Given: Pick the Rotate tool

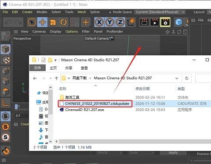Looking at the screenshot, I should [x=63, y=22].
